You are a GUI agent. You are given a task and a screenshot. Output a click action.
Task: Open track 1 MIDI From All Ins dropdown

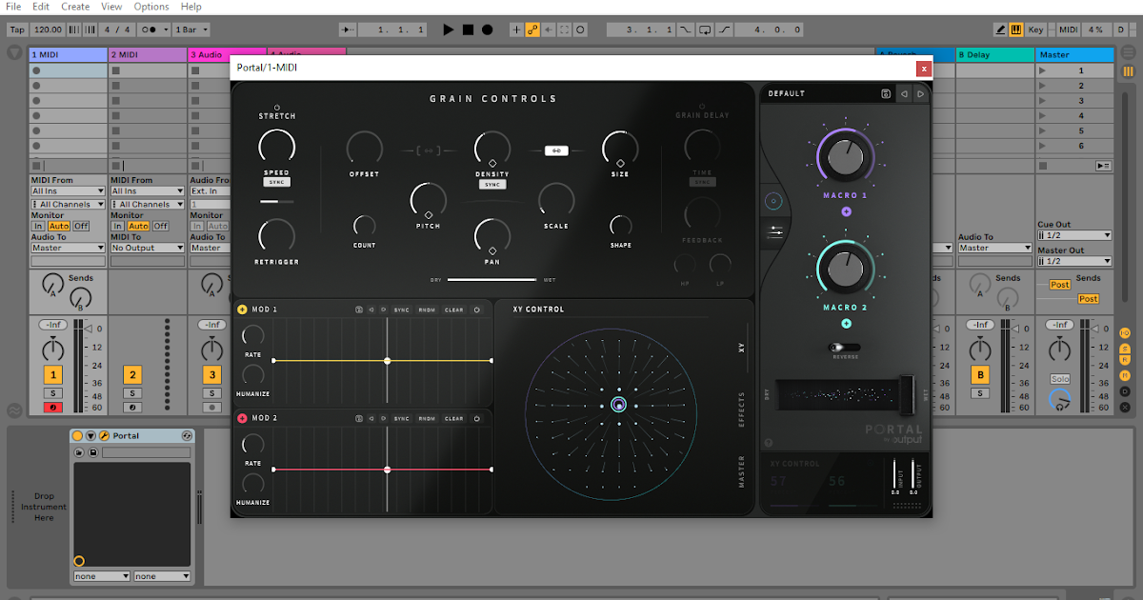68,191
